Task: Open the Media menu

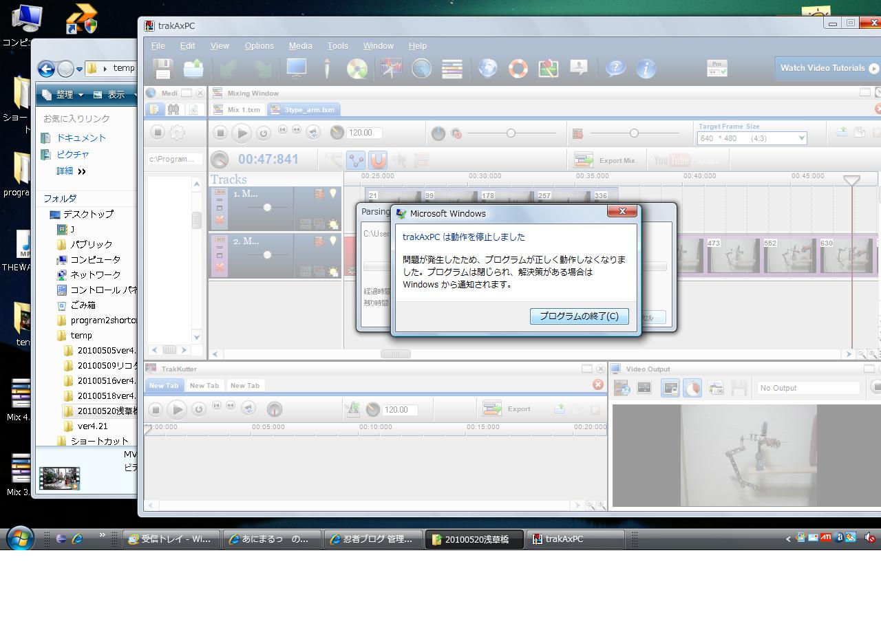Action: pyautogui.click(x=300, y=45)
